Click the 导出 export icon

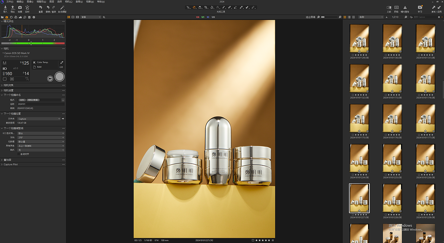(x=12, y=7)
